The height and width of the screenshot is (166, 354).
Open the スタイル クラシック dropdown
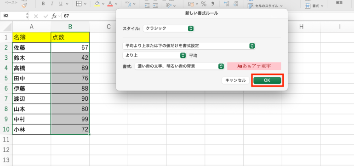tap(168, 29)
